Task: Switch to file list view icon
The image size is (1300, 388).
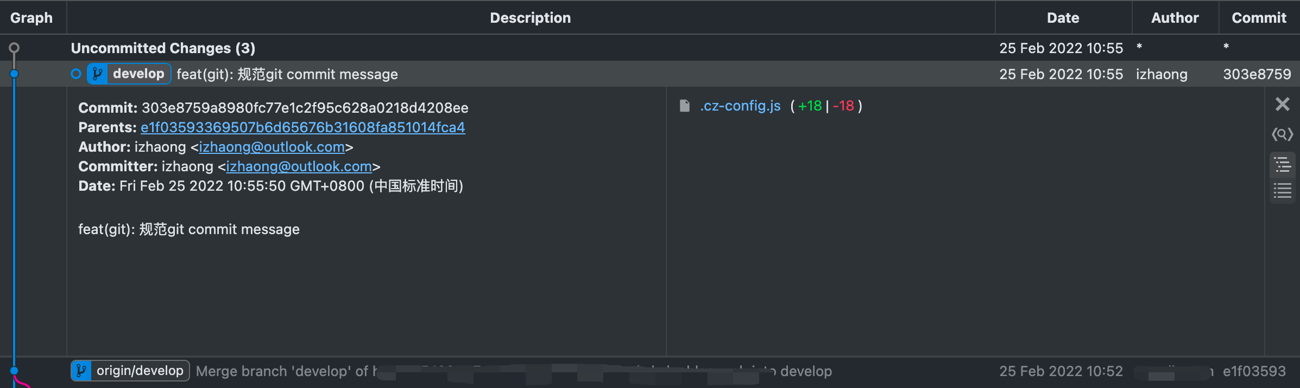Action: point(1282,191)
